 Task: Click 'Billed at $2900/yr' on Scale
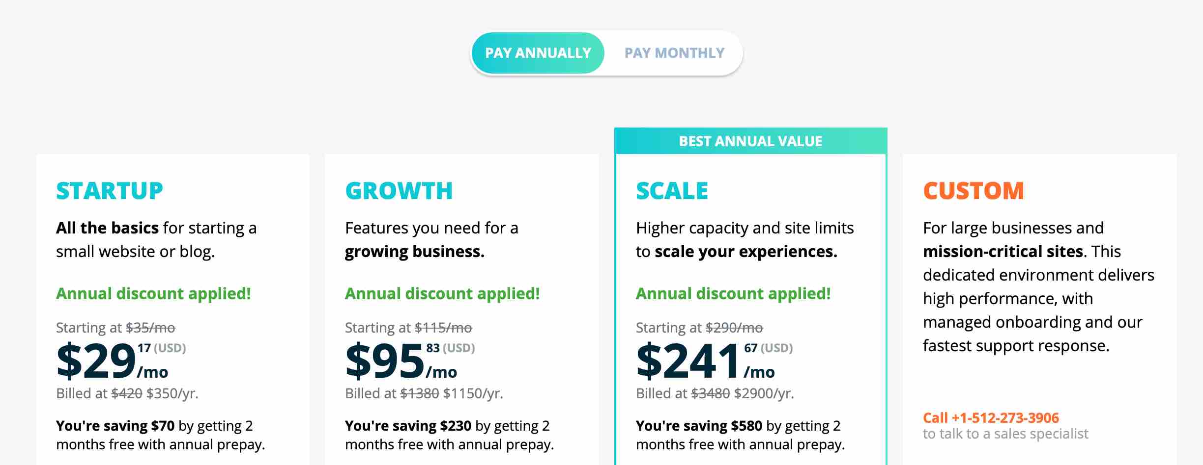[x=715, y=393]
